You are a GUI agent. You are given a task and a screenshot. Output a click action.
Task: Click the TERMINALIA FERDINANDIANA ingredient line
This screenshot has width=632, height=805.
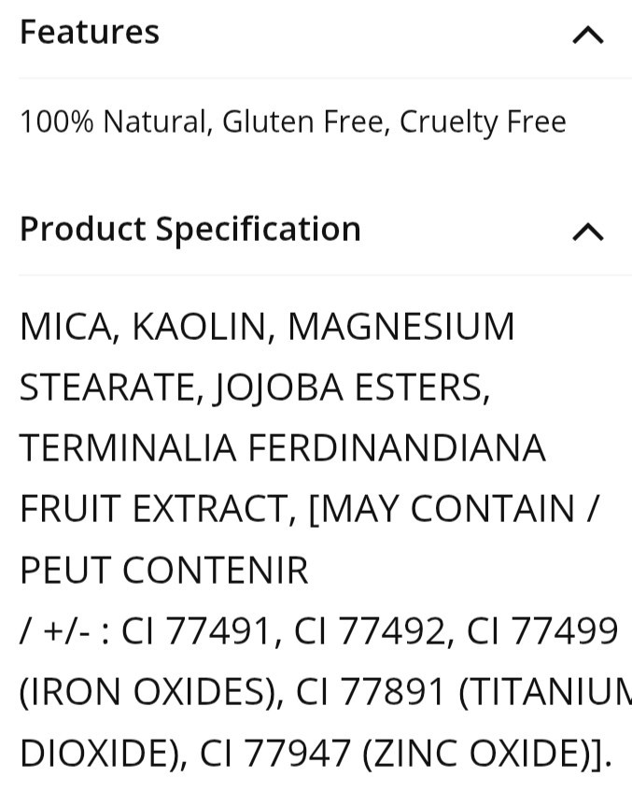[282, 447]
